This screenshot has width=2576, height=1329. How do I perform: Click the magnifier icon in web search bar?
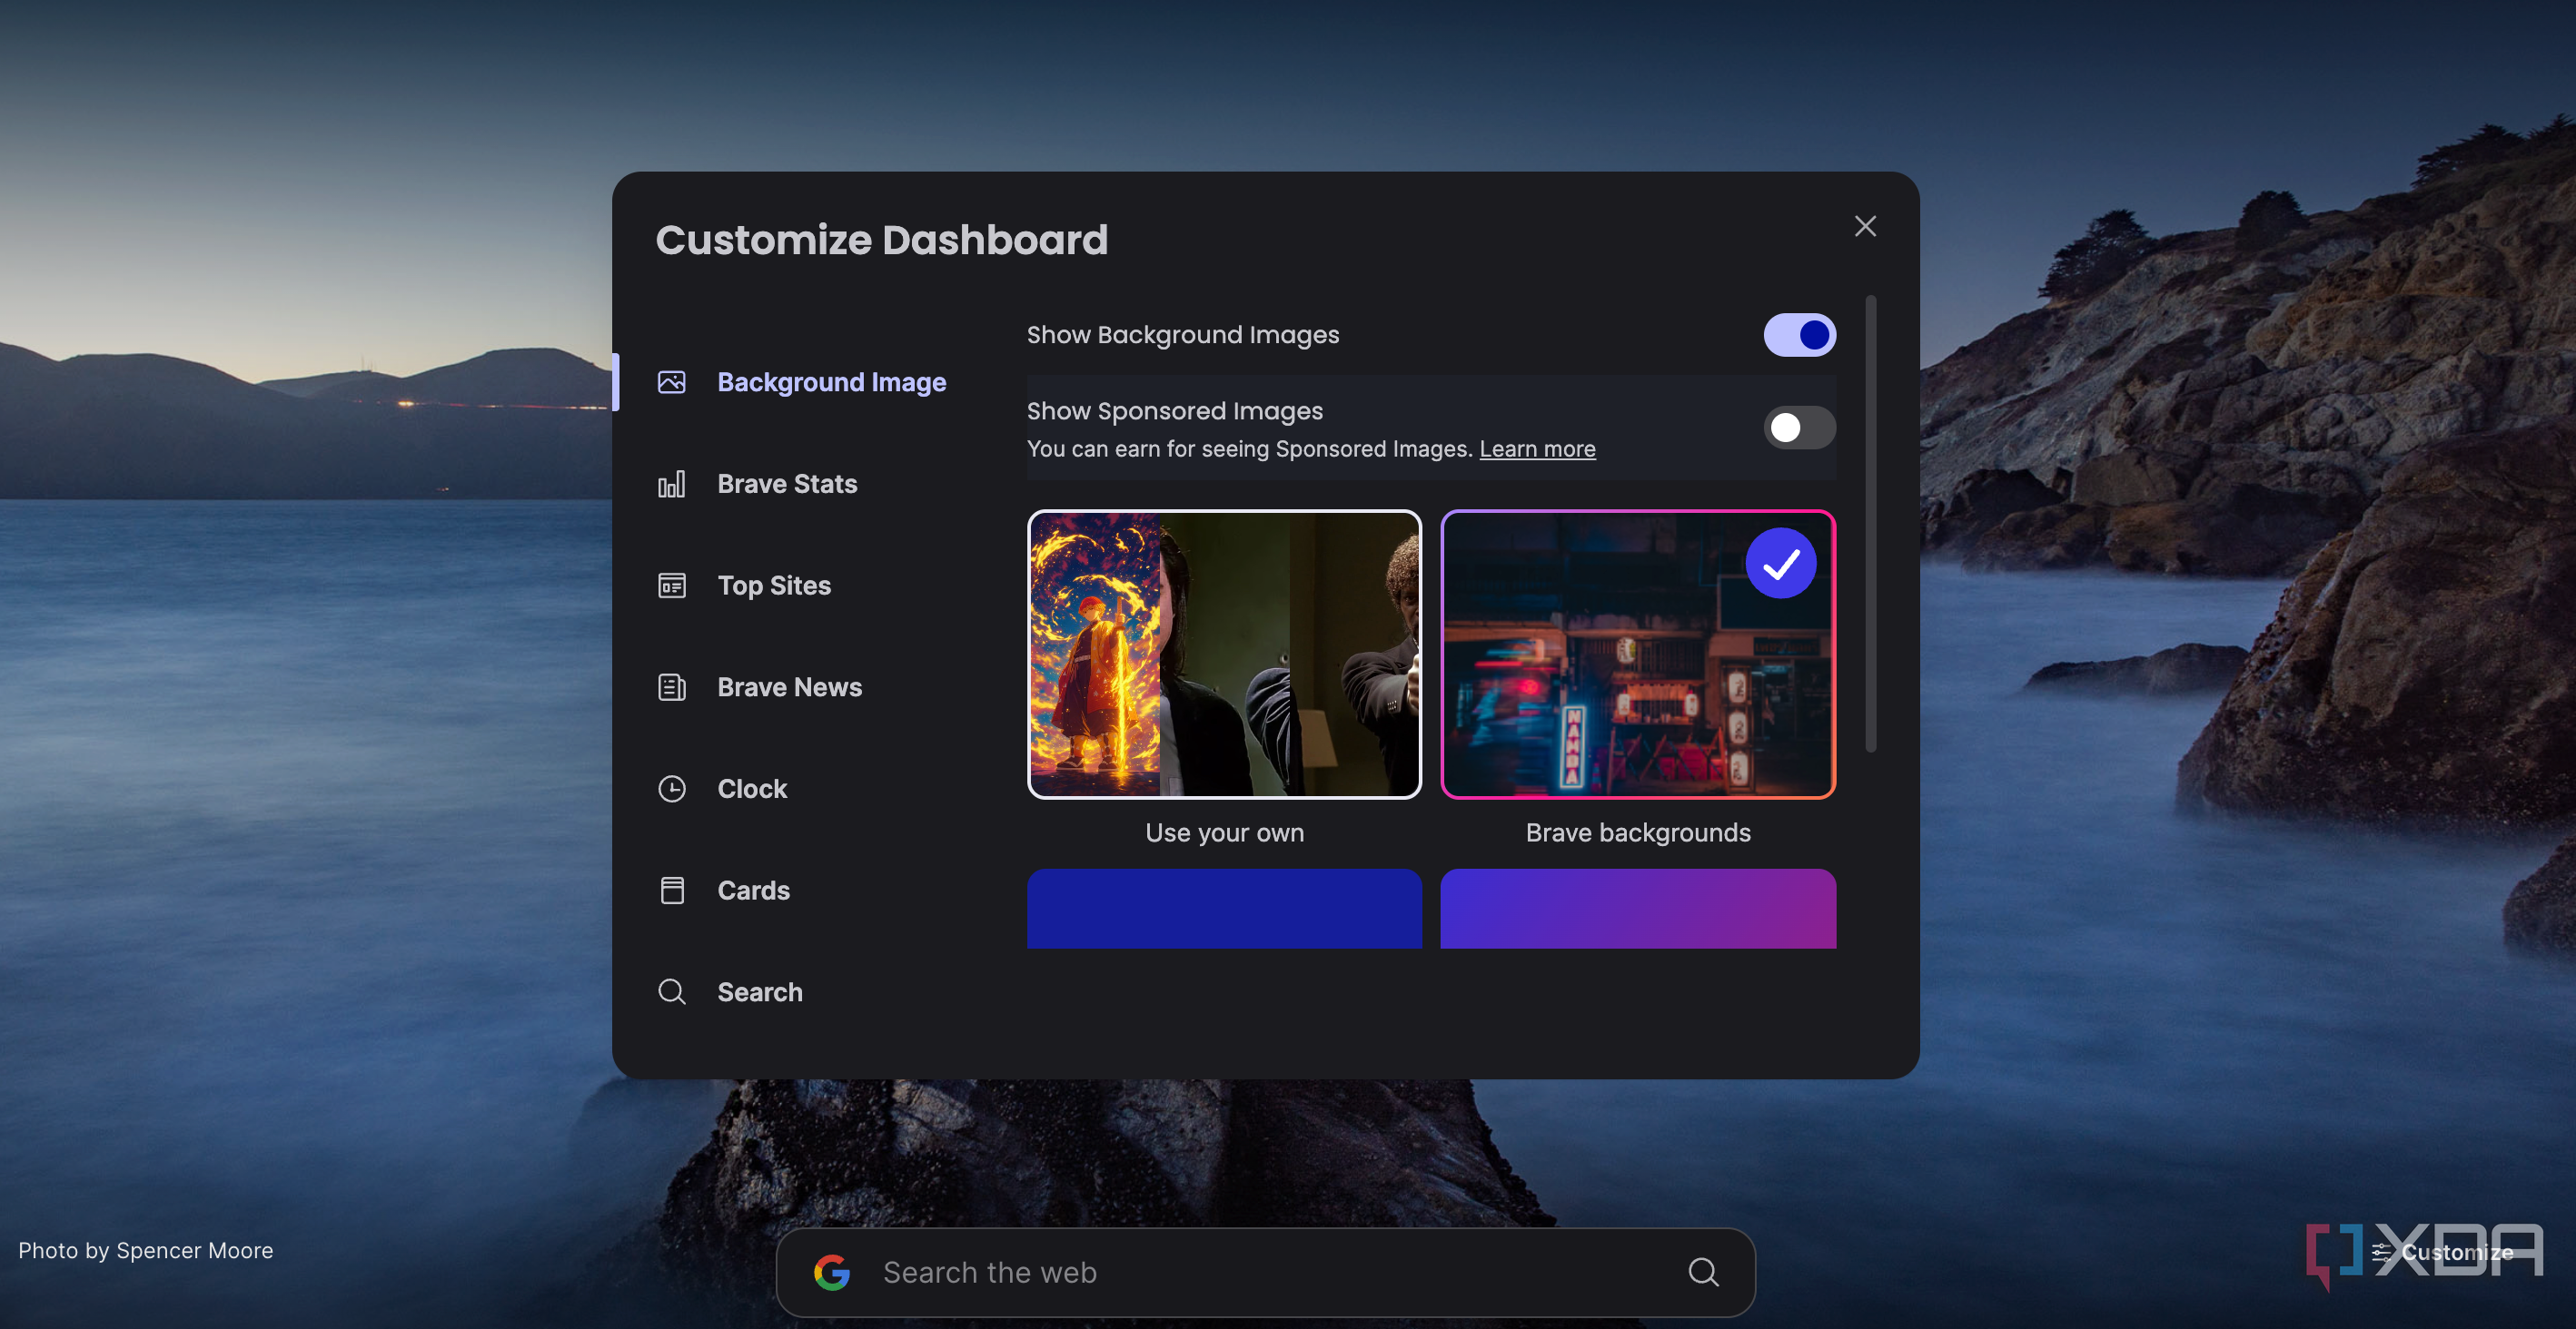pos(1704,1272)
